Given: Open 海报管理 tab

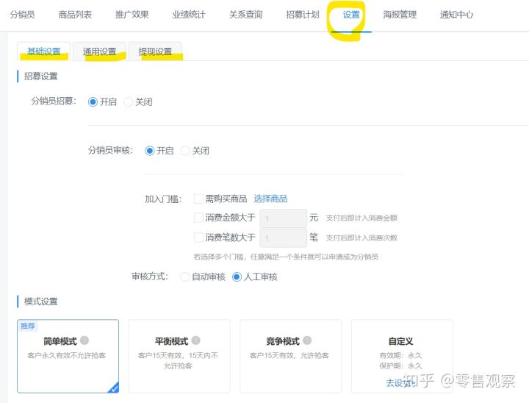Looking at the screenshot, I should tap(400, 15).
